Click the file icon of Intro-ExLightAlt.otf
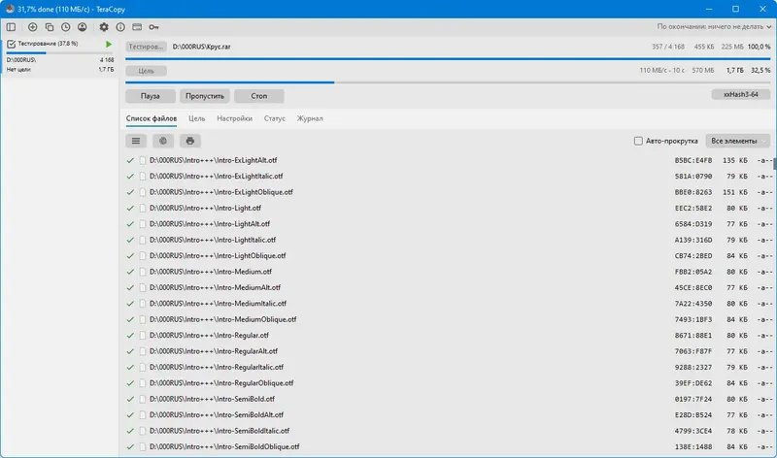This screenshot has height=458, width=777. [x=143, y=160]
